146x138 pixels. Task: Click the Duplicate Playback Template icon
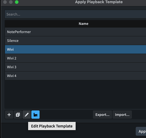(x=18, y=115)
